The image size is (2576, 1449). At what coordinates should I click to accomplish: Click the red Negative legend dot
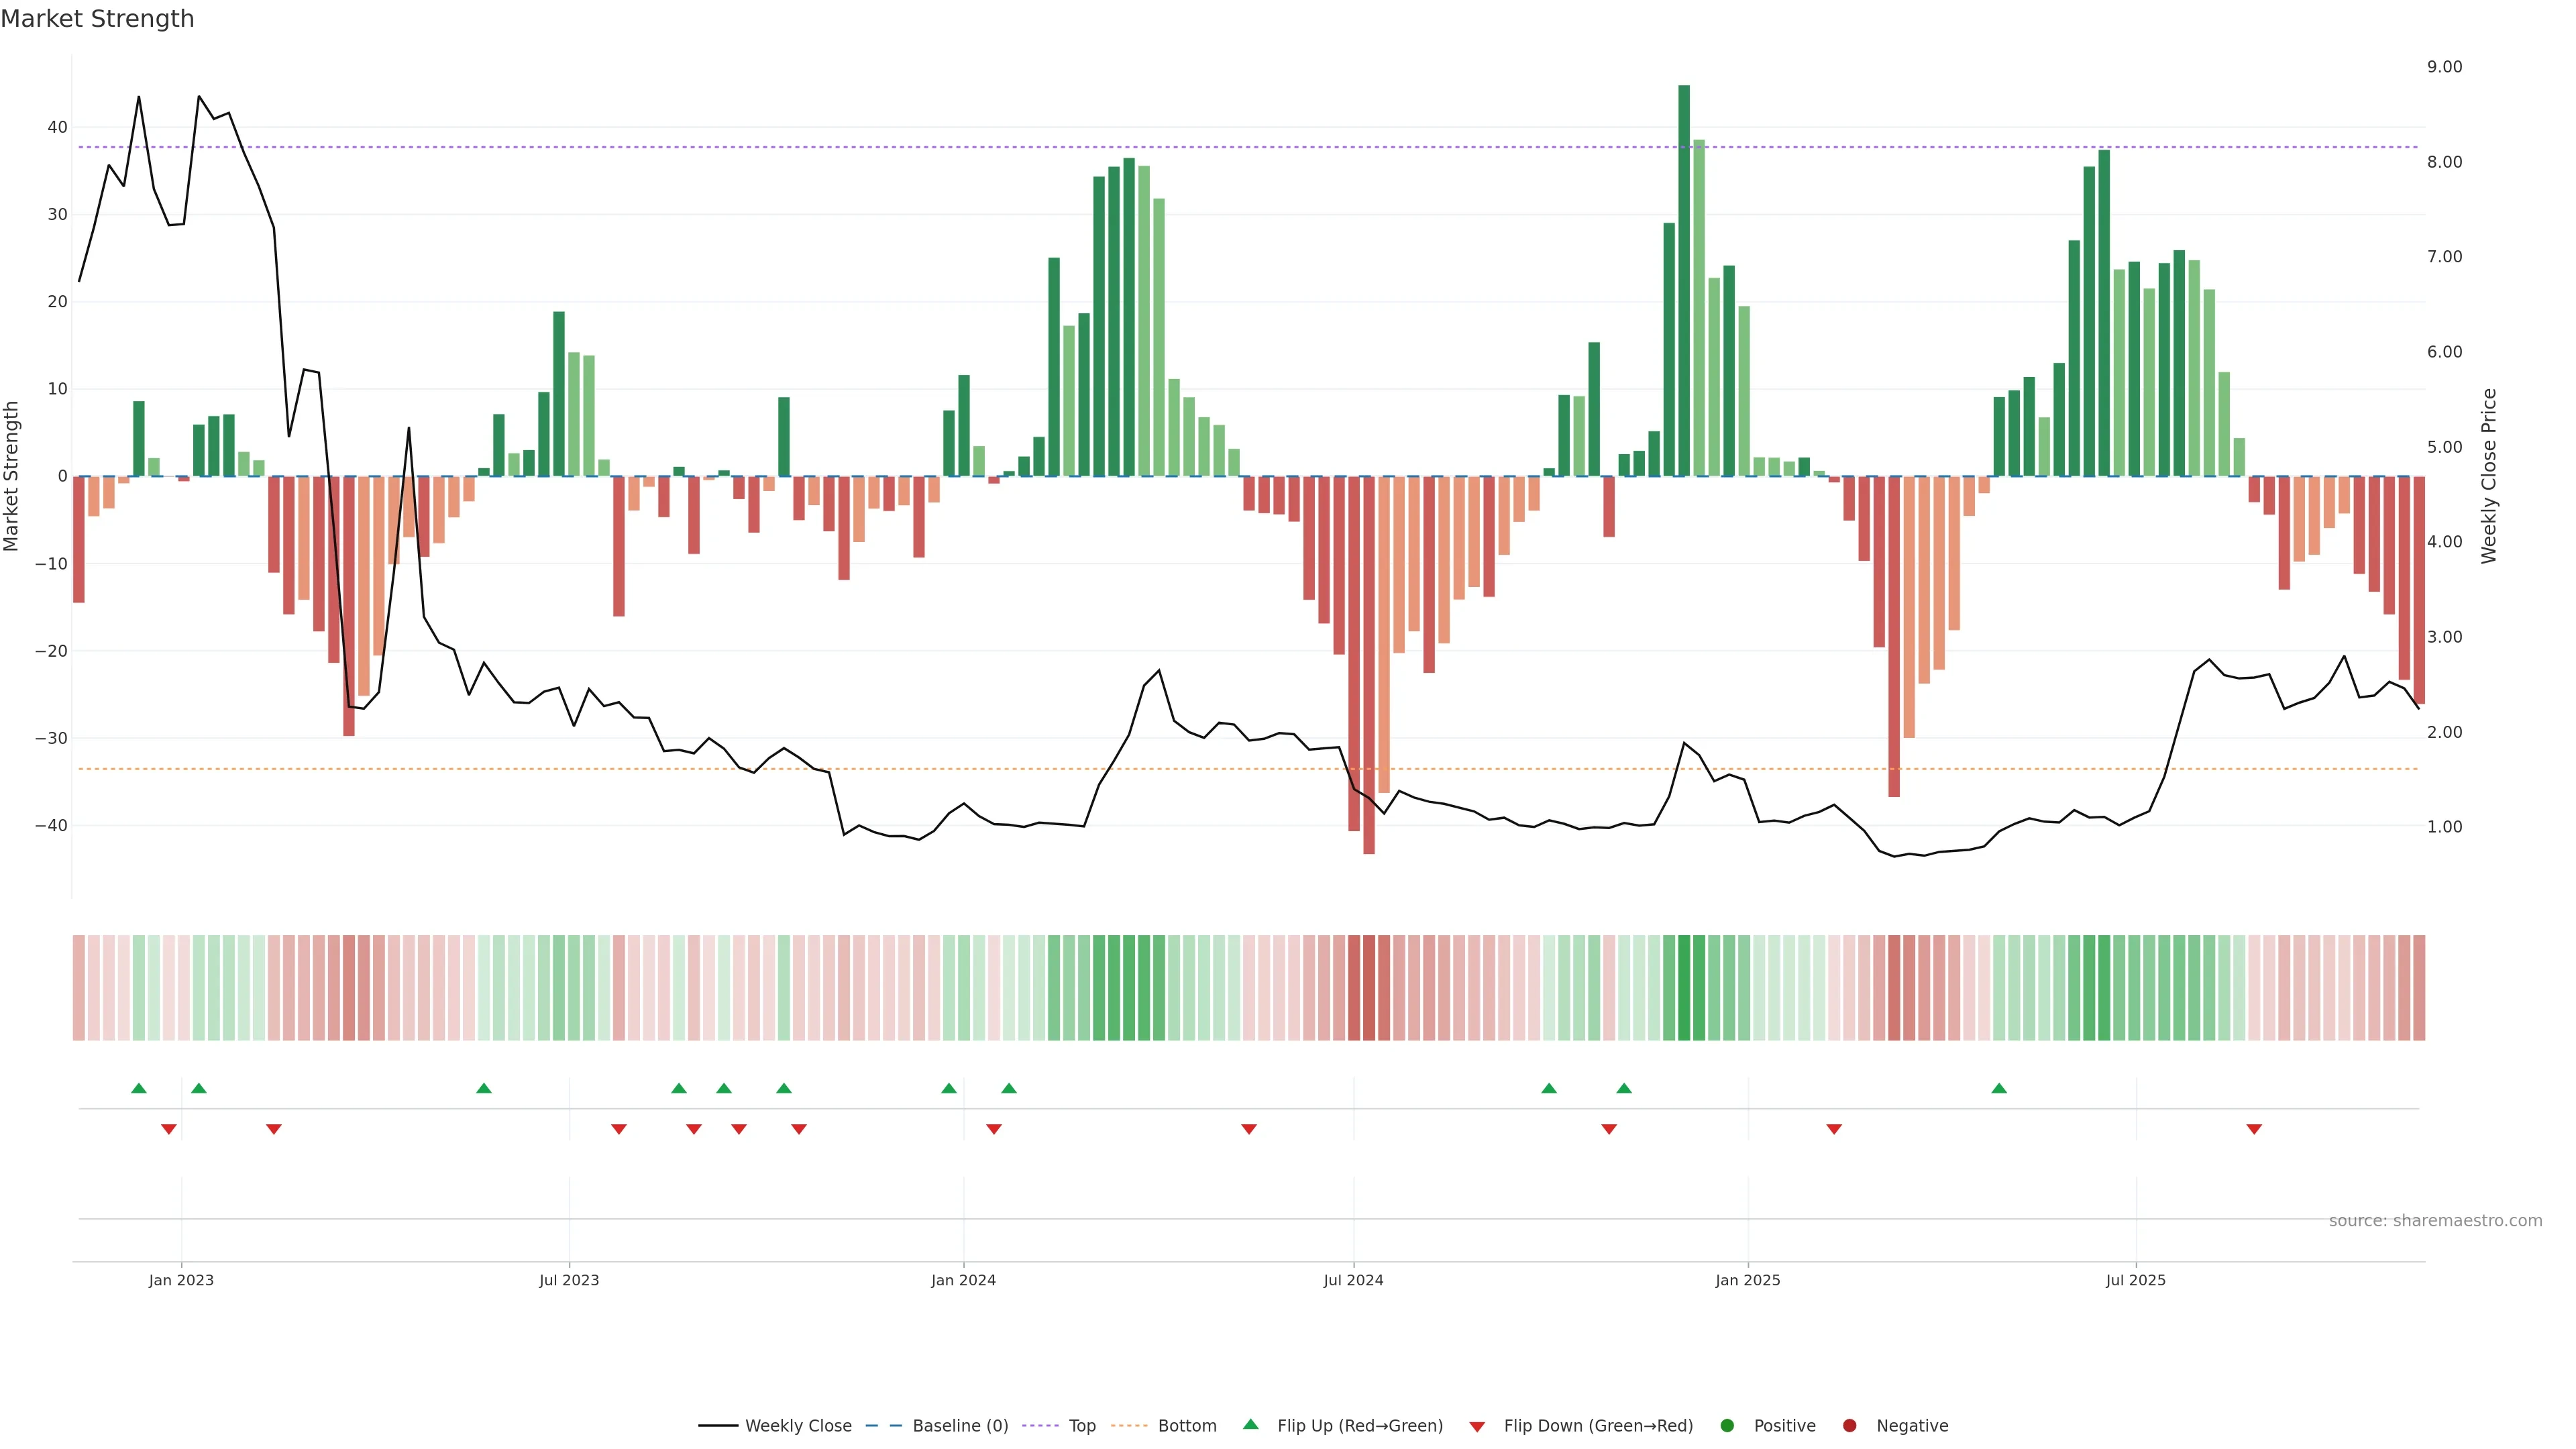[1849, 1425]
